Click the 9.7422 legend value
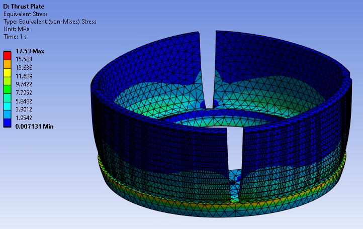Viewport: 363px width, 229px height. coord(24,84)
